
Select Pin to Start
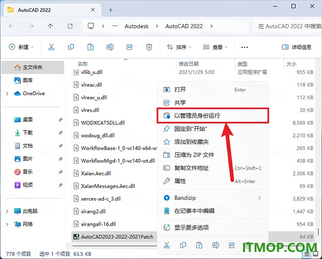click(213, 129)
